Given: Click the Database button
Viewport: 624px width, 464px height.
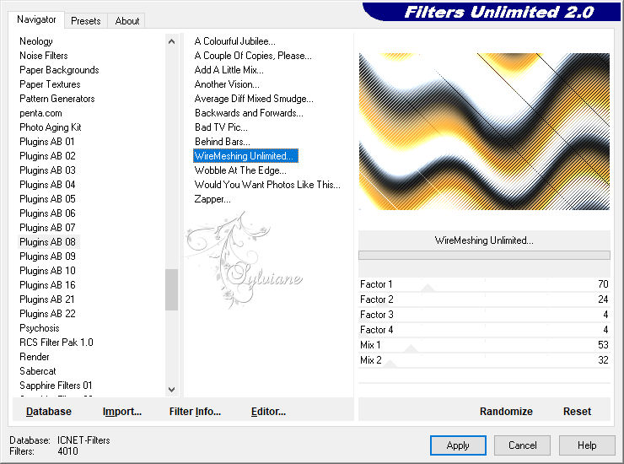Looking at the screenshot, I should click(49, 412).
